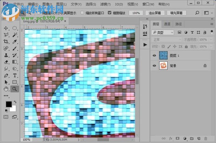Open the History panel icon

point(145,27)
